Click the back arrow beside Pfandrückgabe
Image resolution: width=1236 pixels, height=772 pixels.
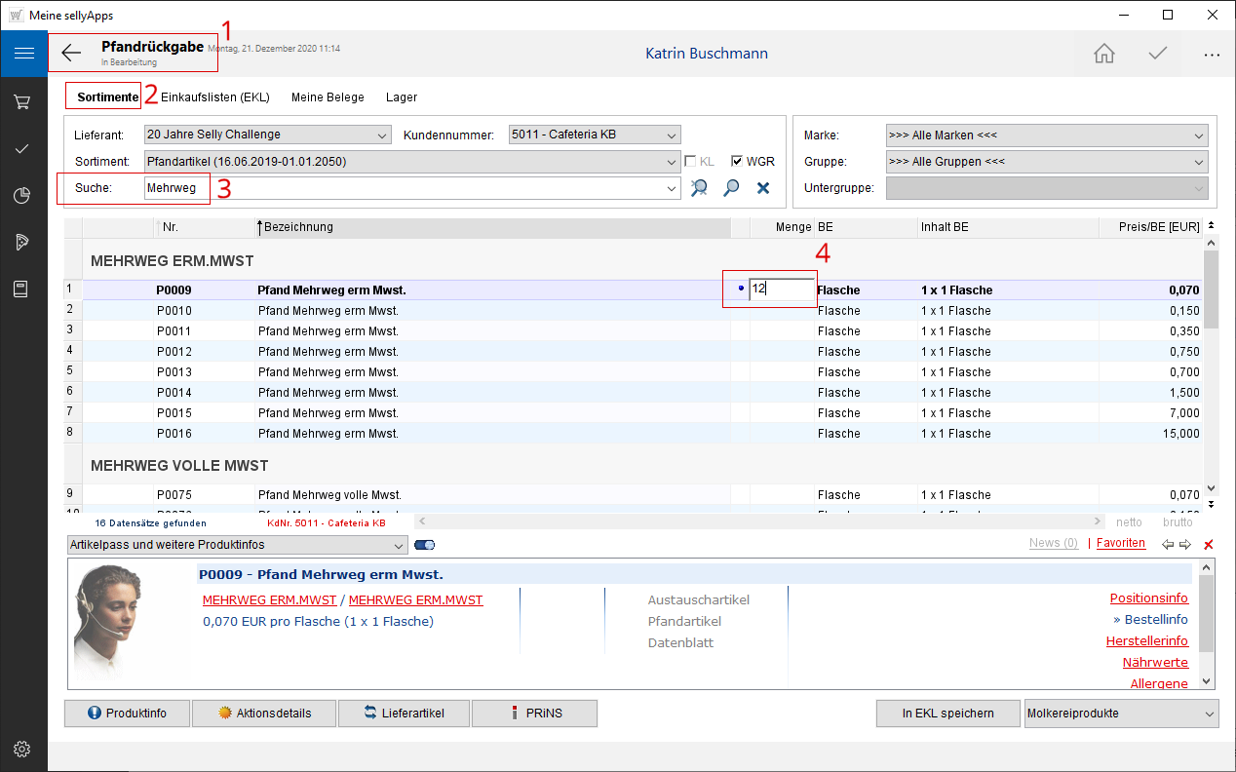pos(71,53)
